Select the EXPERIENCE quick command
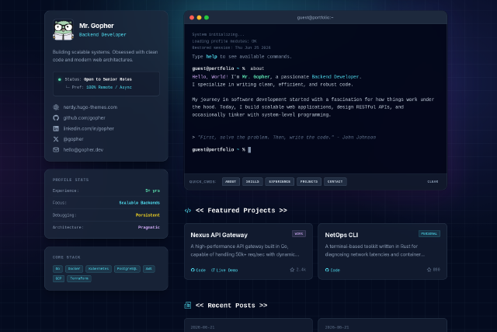Image resolution: width=497 pixels, height=332 pixels. click(x=280, y=182)
